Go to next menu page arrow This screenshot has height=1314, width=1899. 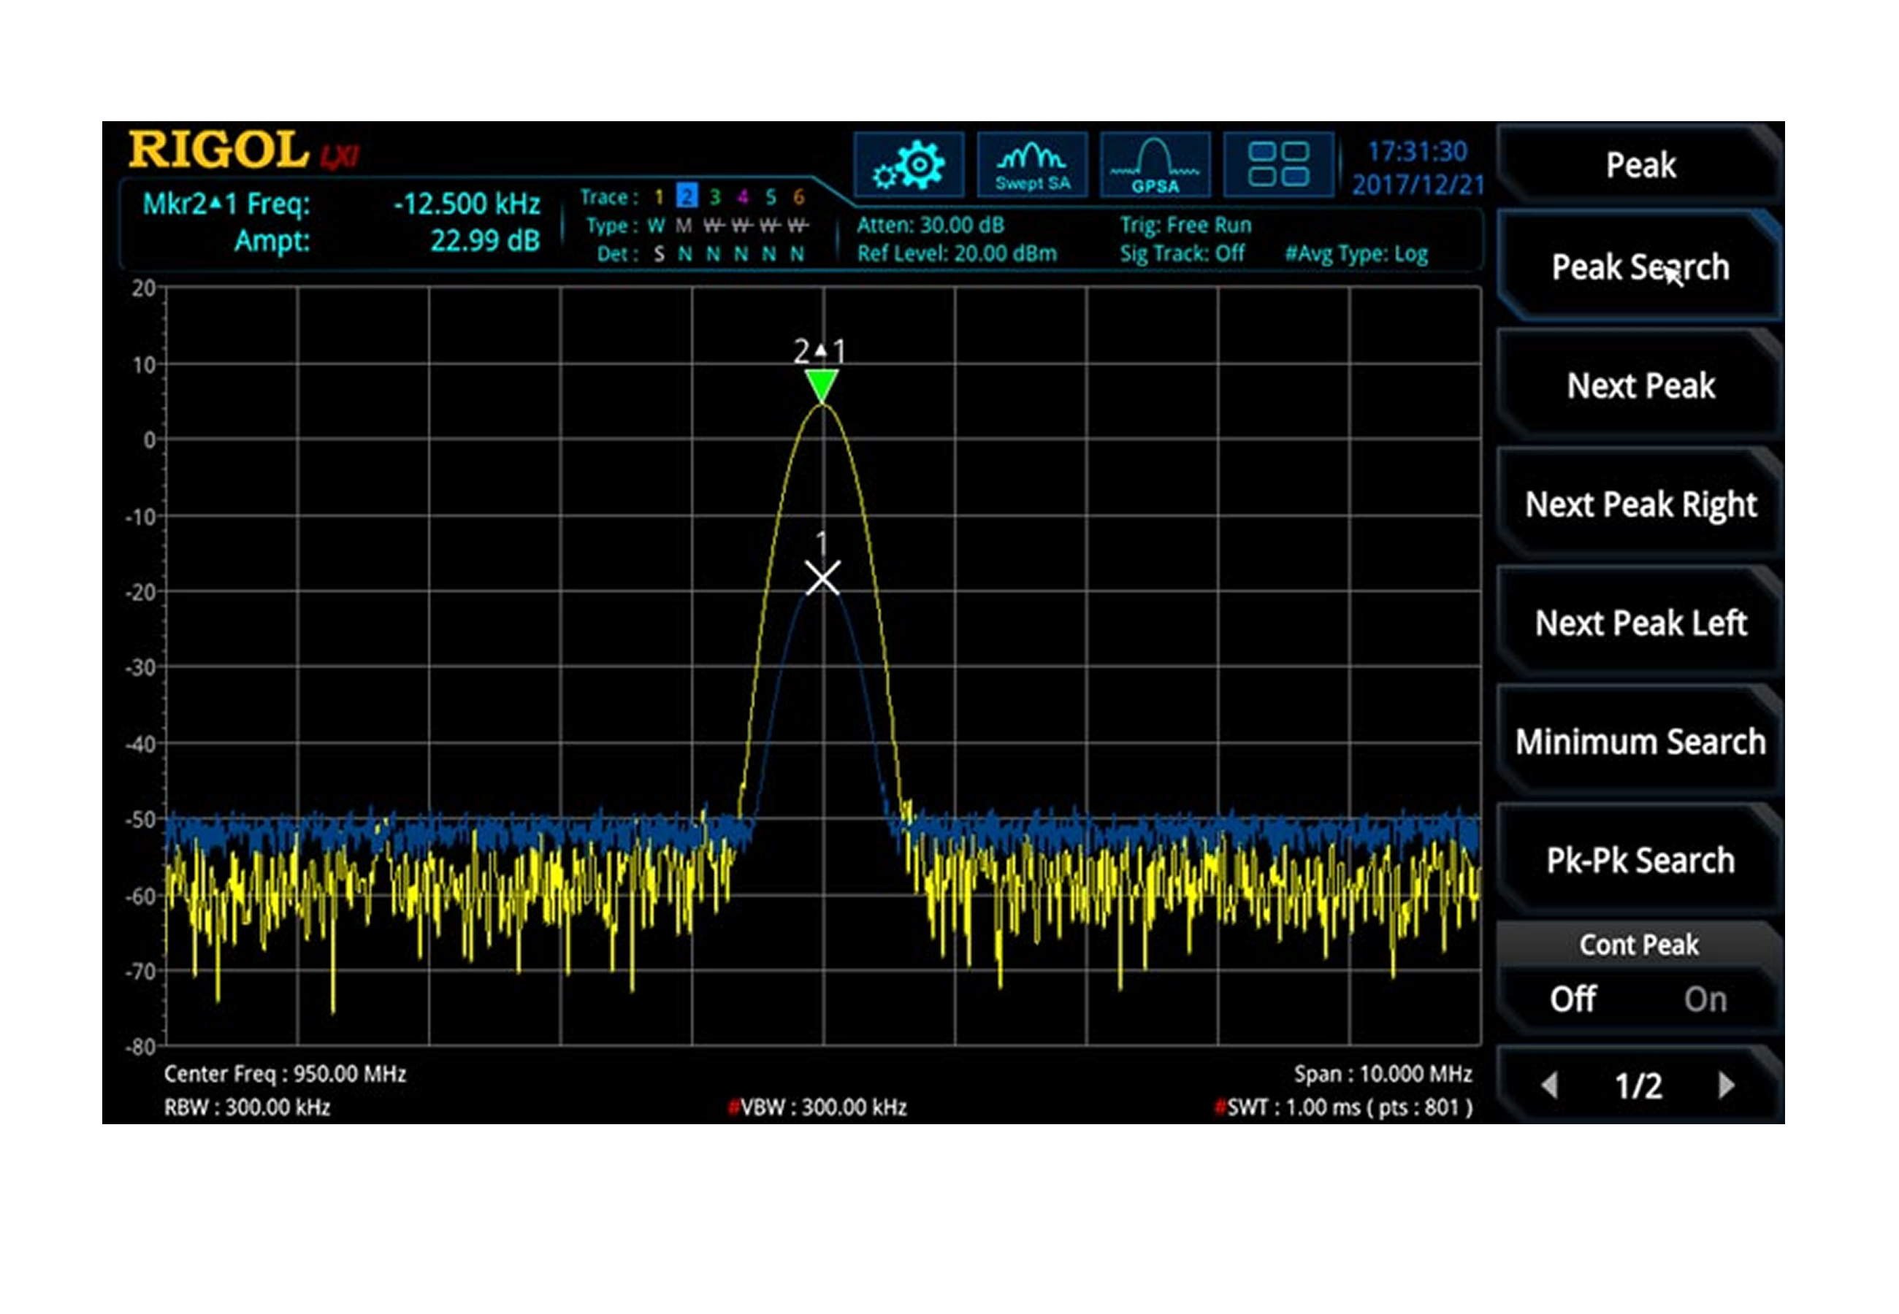tap(1726, 1085)
